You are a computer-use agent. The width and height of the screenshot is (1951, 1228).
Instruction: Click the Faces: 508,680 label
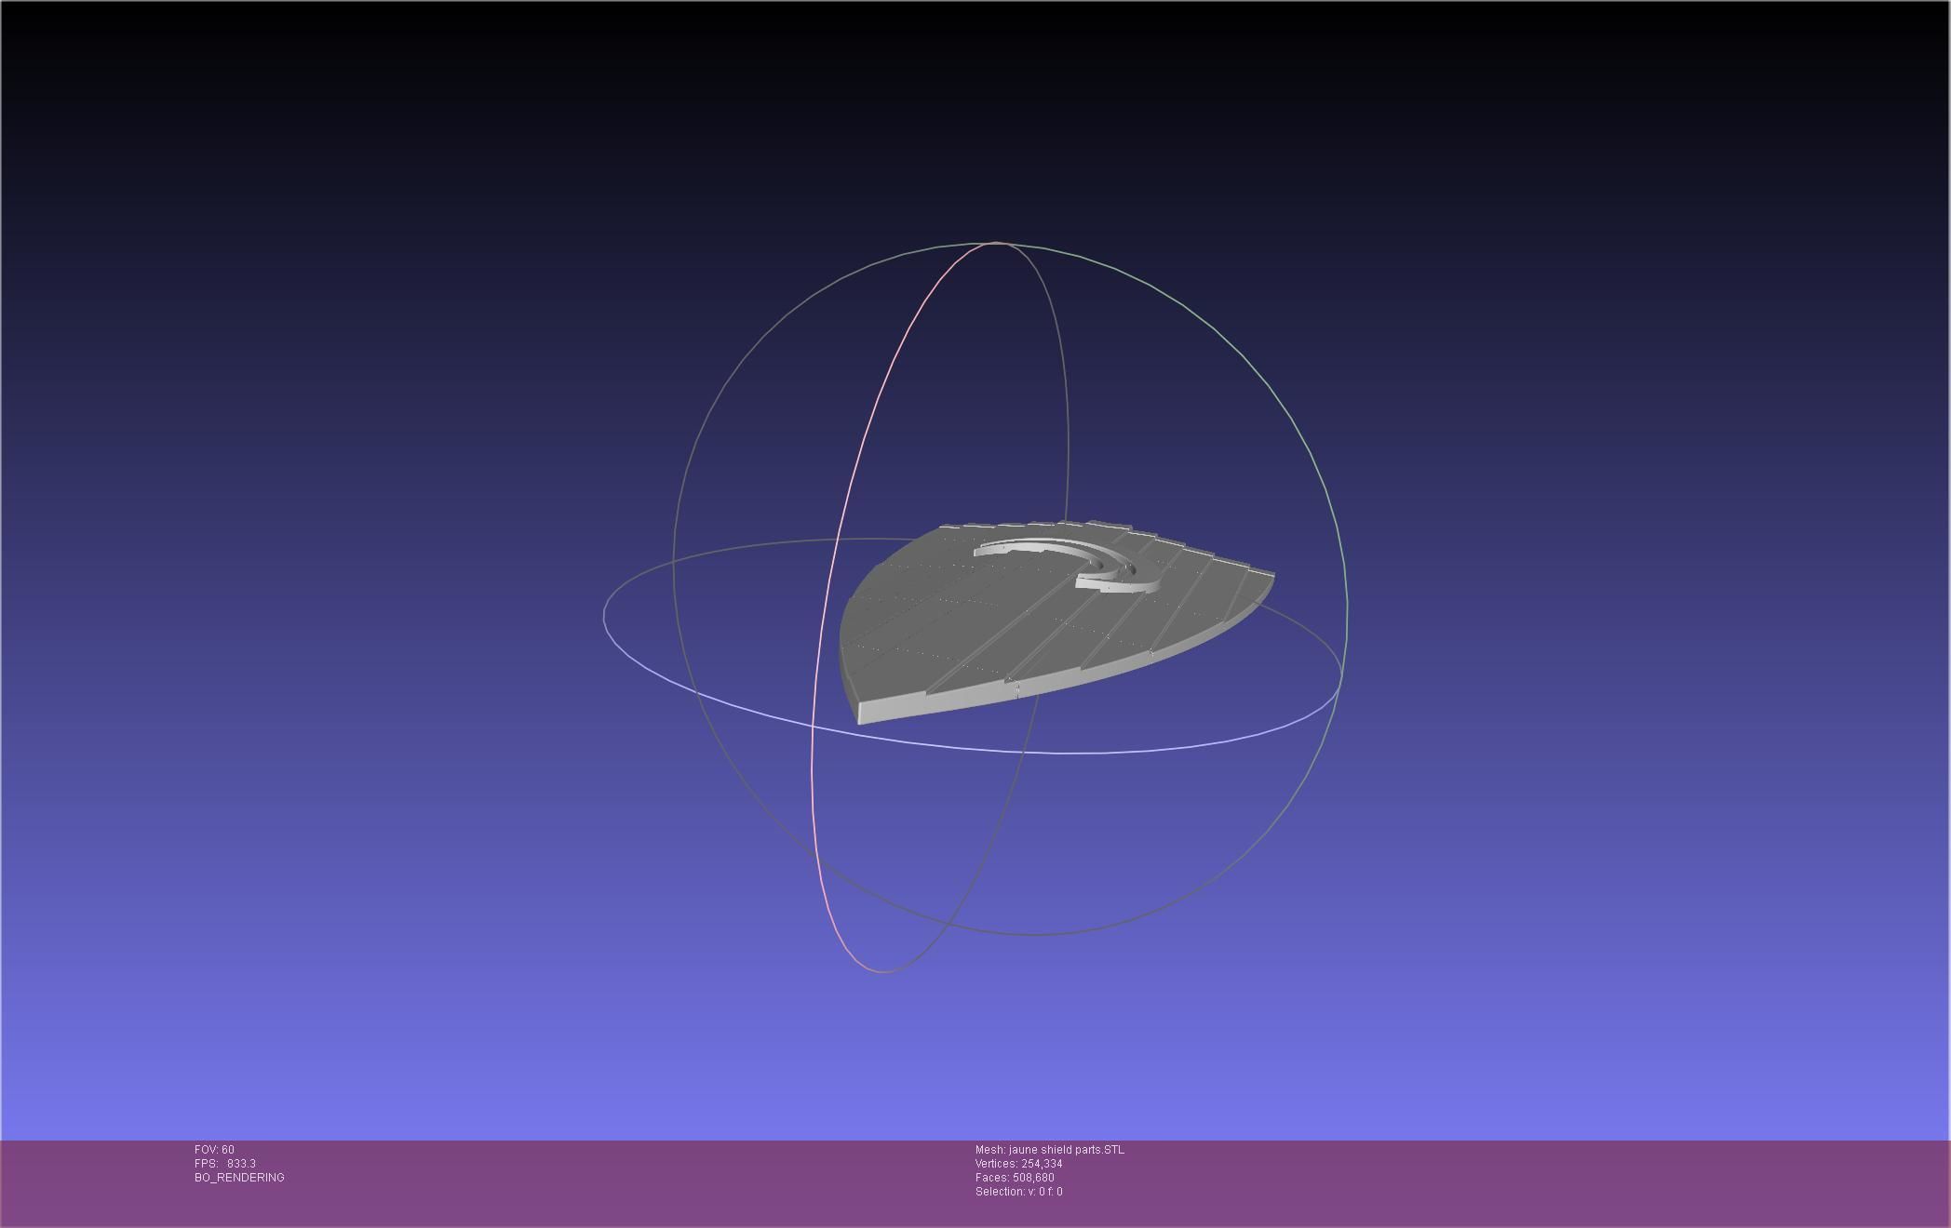pos(1015,1178)
